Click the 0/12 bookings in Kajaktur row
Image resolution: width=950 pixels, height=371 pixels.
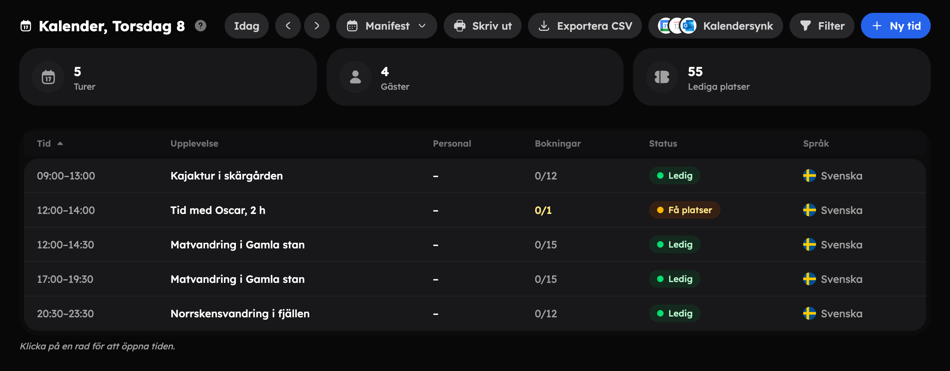pos(546,175)
